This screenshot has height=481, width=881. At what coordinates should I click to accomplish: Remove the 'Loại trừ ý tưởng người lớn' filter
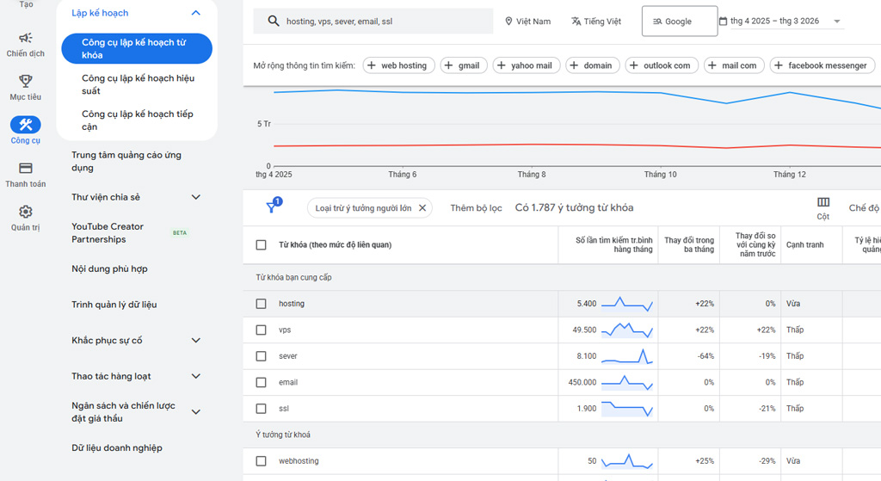pos(422,208)
